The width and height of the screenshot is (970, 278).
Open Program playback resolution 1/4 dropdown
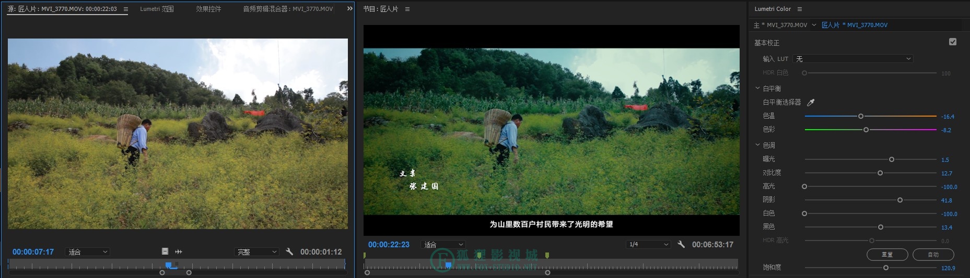(648, 244)
